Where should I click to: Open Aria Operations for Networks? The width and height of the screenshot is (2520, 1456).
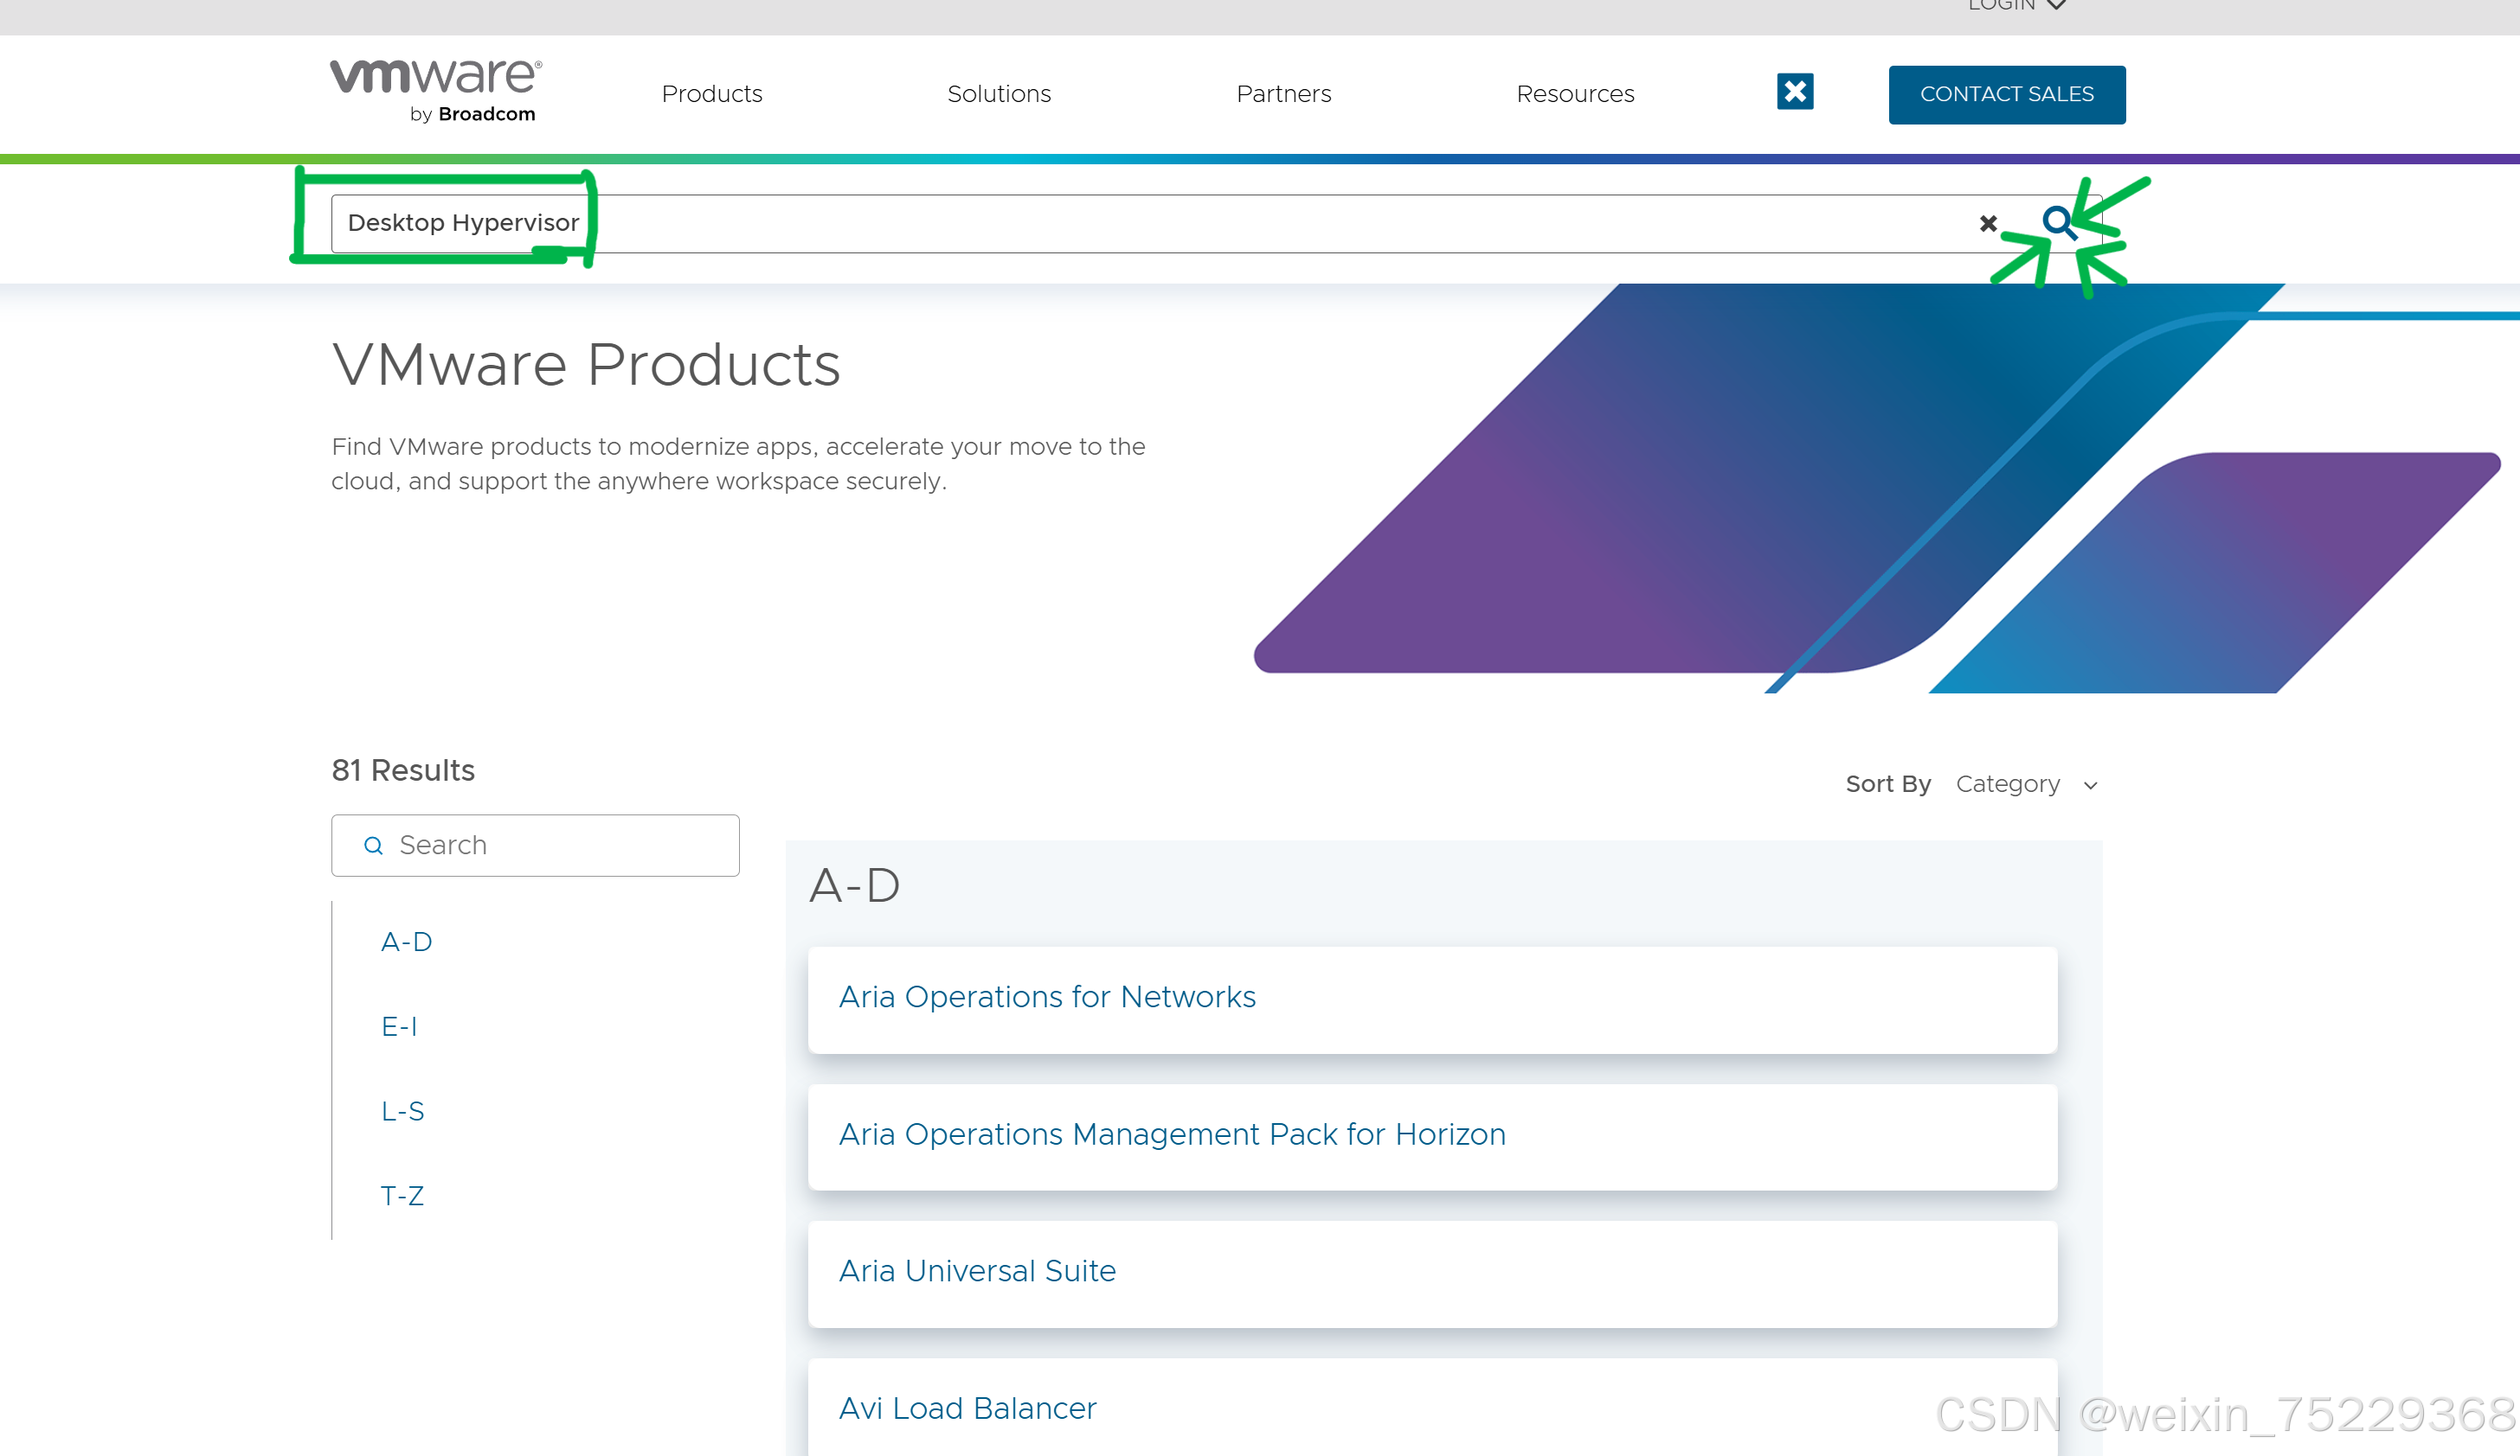point(1047,997)
